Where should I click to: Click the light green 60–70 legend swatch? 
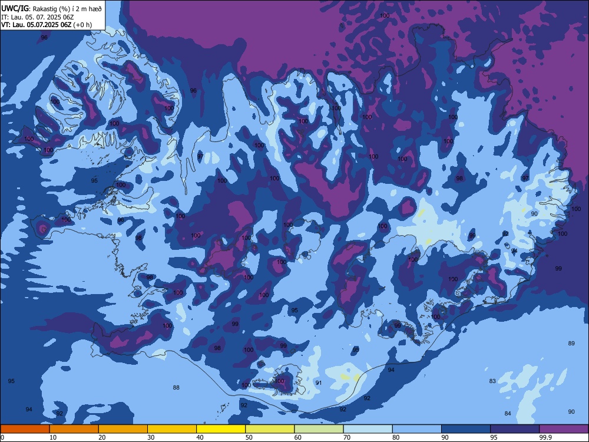coord(319,429)
